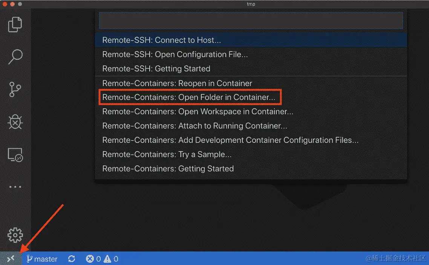Choose Remote-Containers: Getting Started
This screenshot has width=429, height=265.
pos(251,169)
